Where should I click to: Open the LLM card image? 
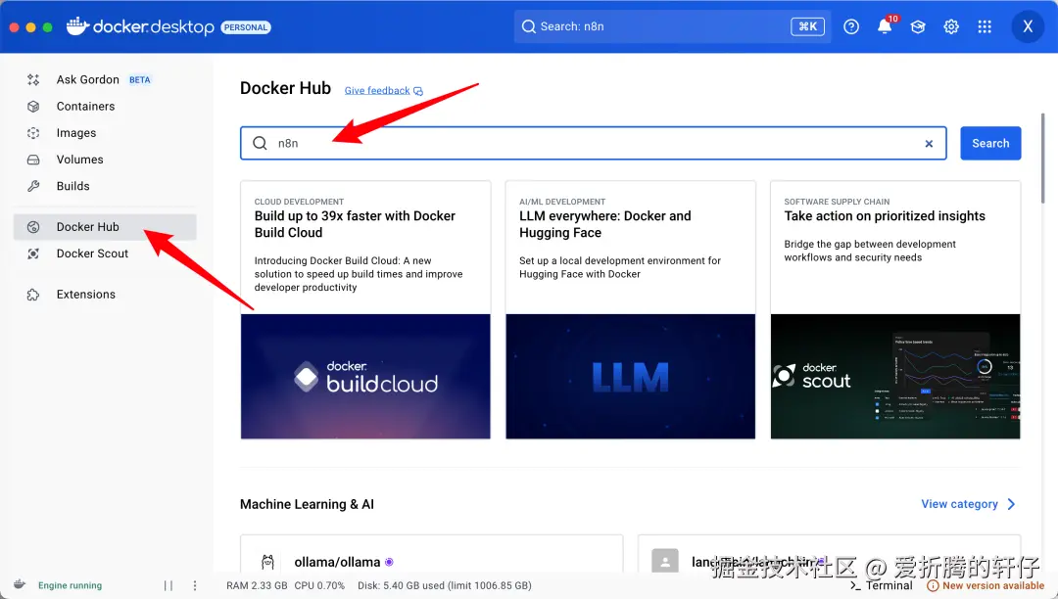point(630,377)
